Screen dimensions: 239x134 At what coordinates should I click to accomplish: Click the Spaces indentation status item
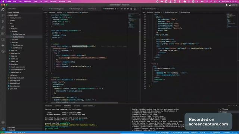[194, 133]
